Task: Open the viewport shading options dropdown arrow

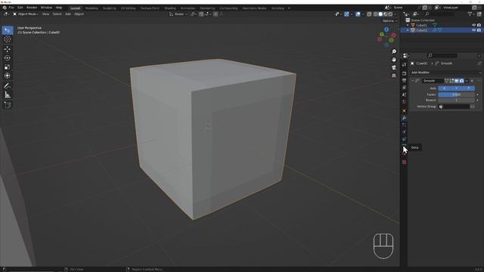Action: click(396, 14)
